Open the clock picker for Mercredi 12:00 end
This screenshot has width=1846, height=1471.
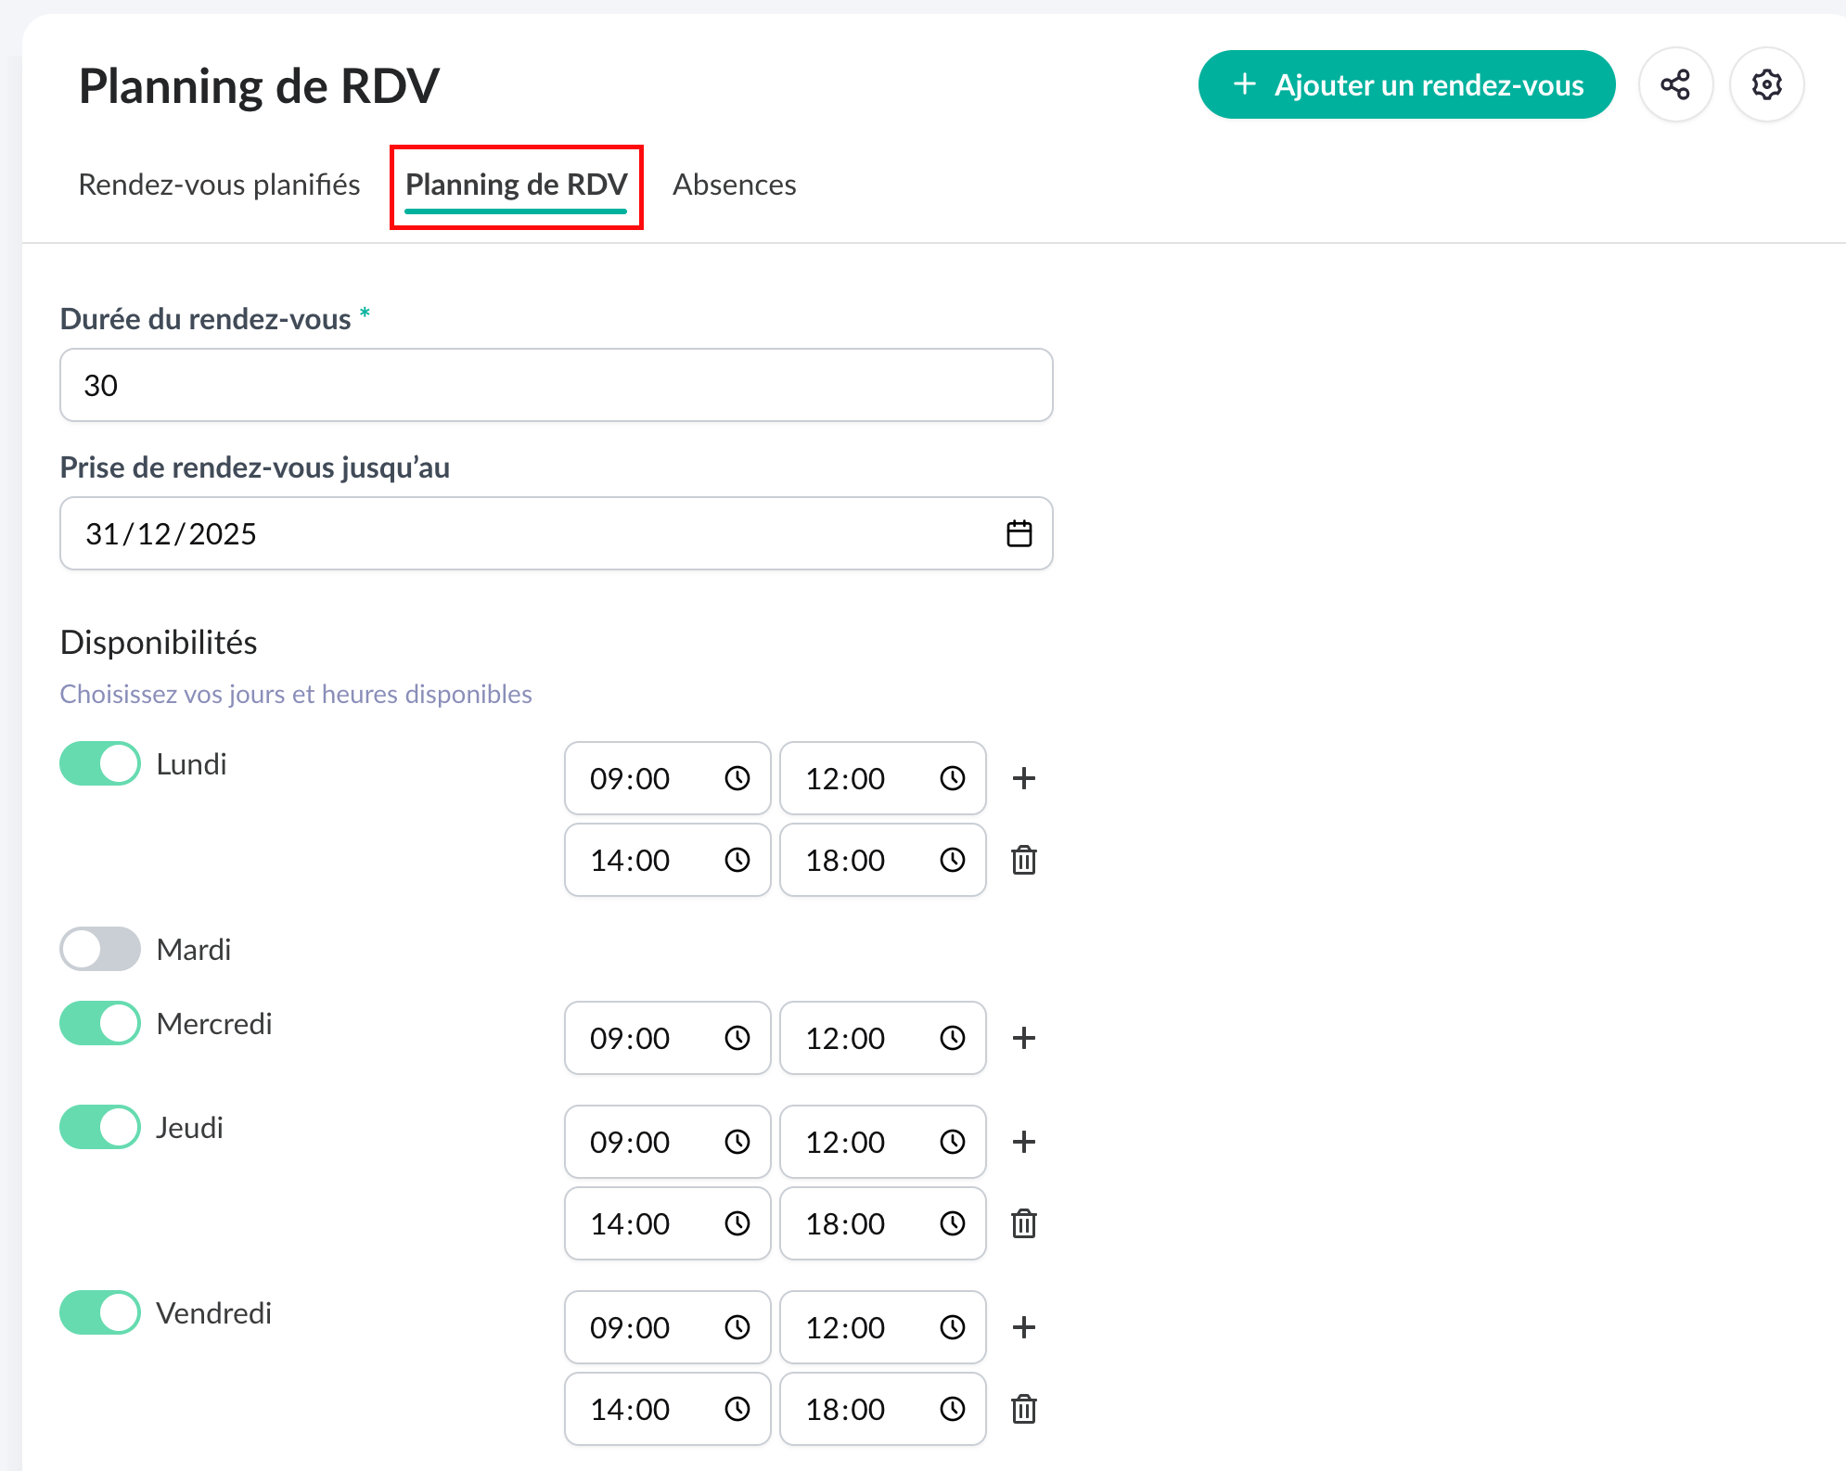click(x=952, y=1038)
